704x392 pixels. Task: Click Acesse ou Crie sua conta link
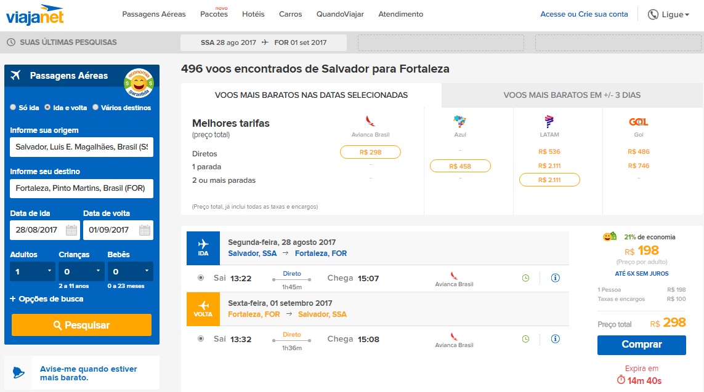[584, 14]
